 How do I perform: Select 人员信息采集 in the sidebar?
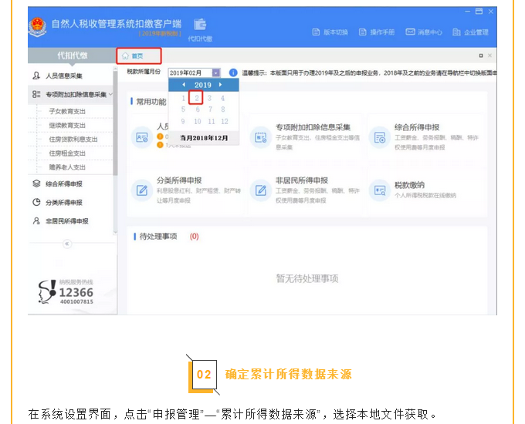click(63, 76)
